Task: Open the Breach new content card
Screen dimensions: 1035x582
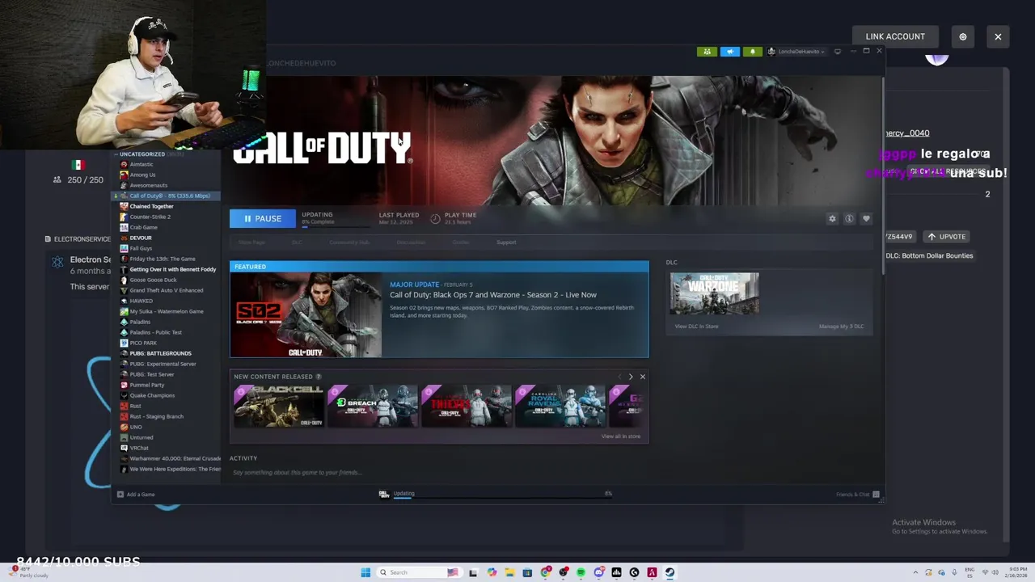Action: 373,406
